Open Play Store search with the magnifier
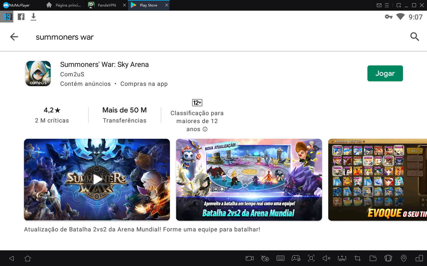427x266 pixels. [415, 37]
